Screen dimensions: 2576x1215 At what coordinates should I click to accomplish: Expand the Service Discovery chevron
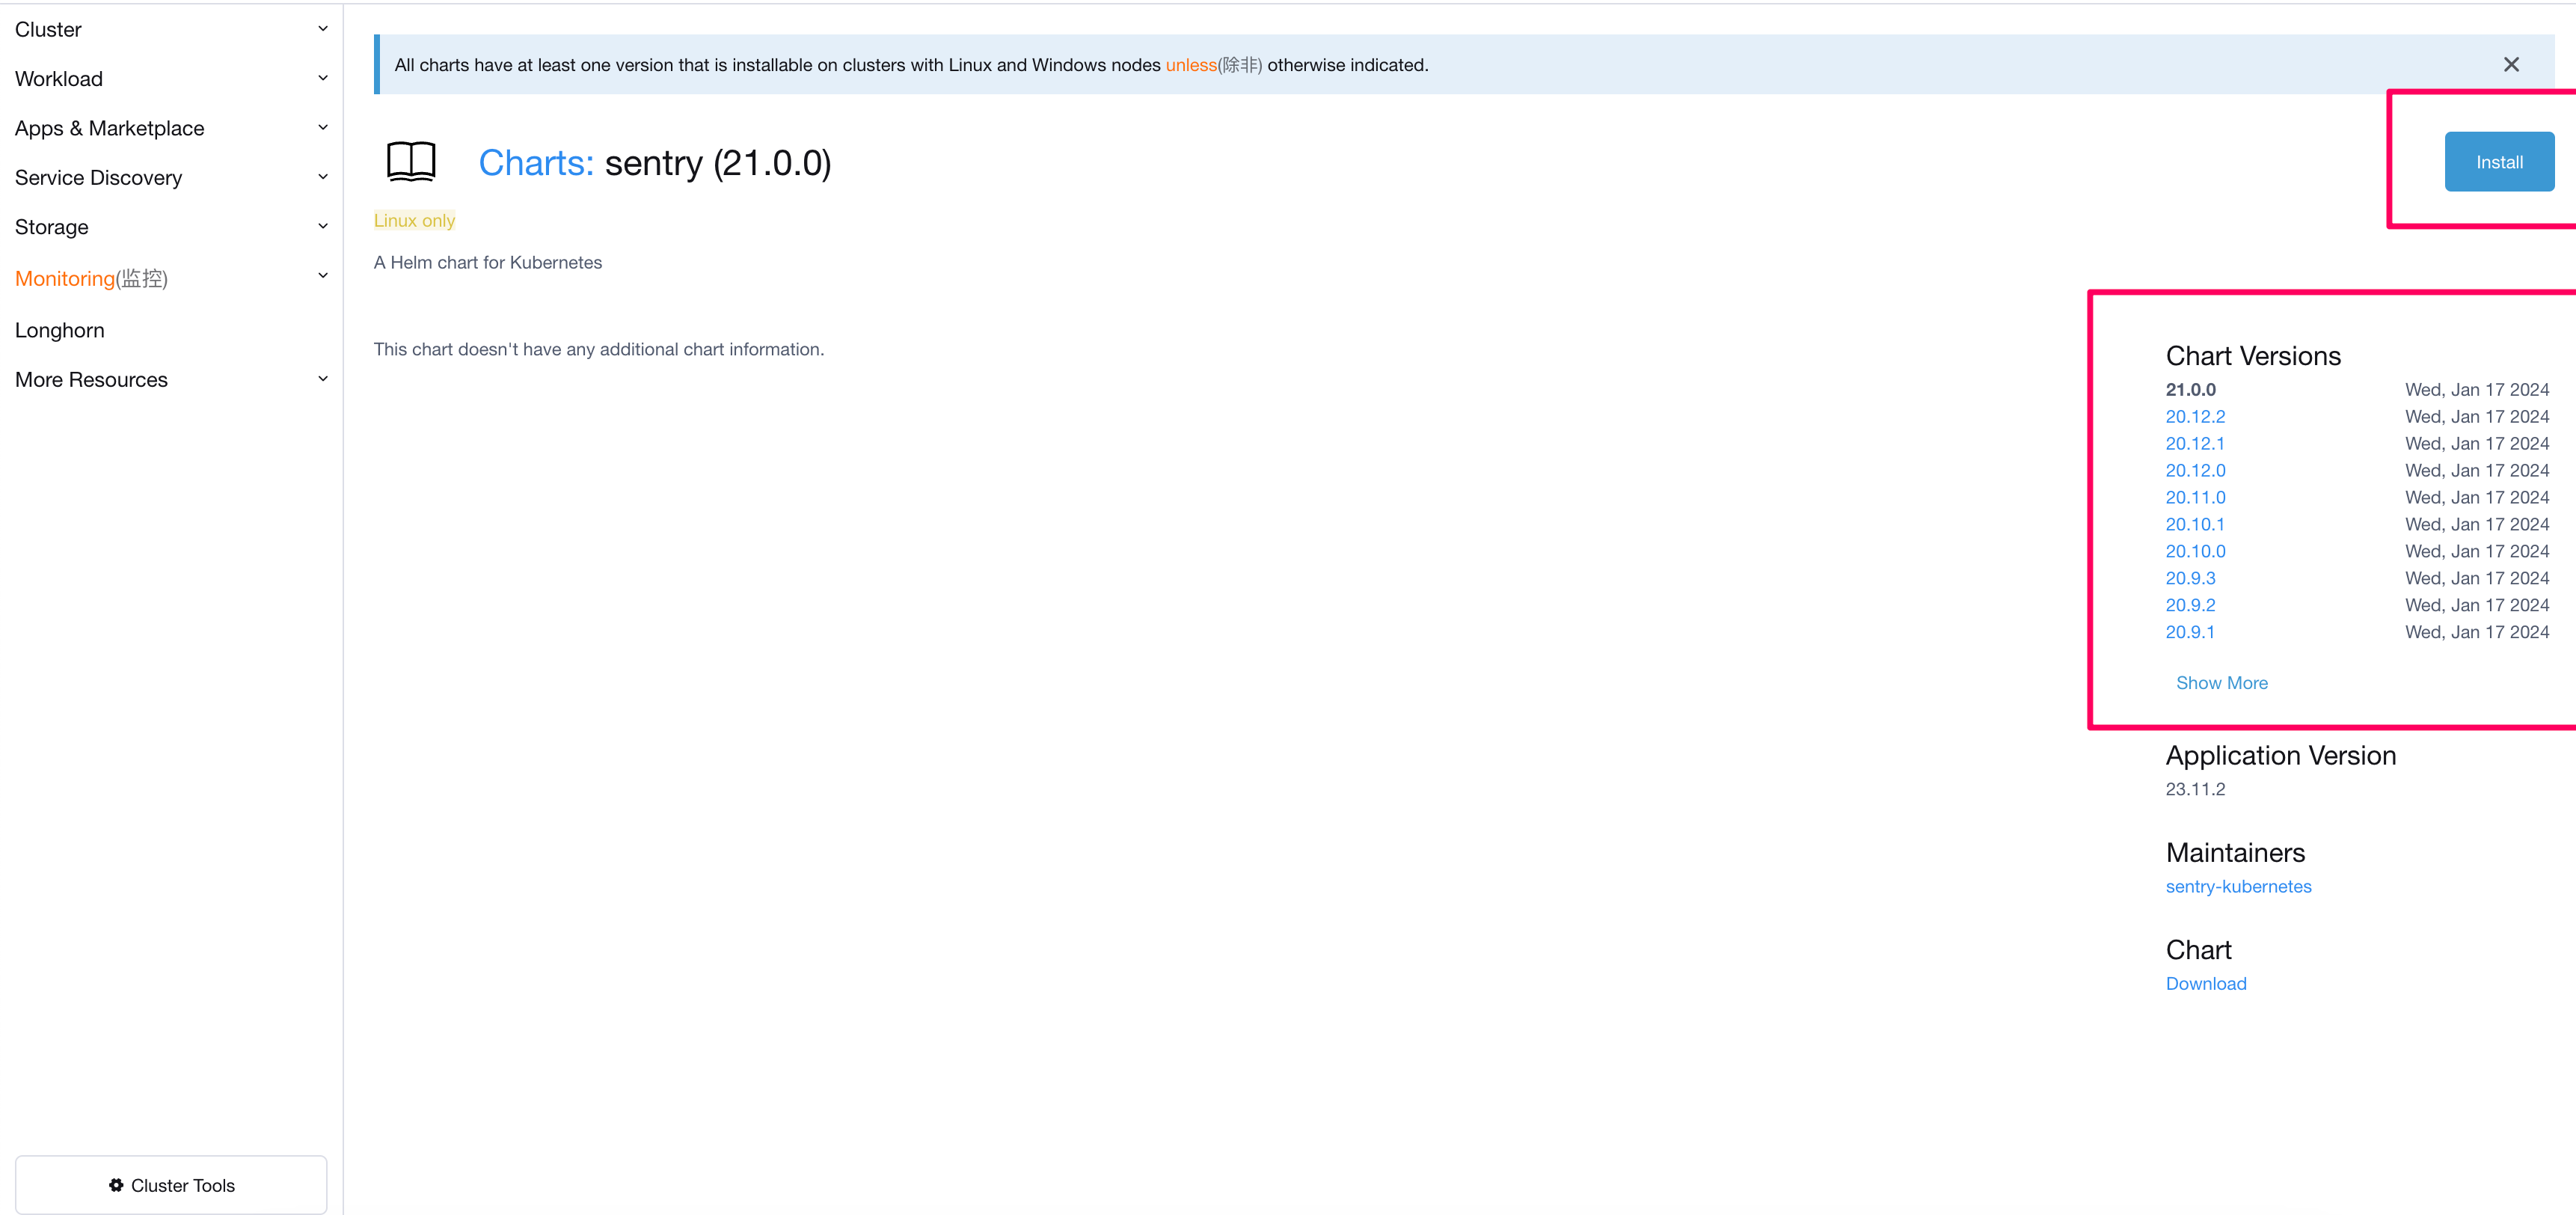(323, 177)
